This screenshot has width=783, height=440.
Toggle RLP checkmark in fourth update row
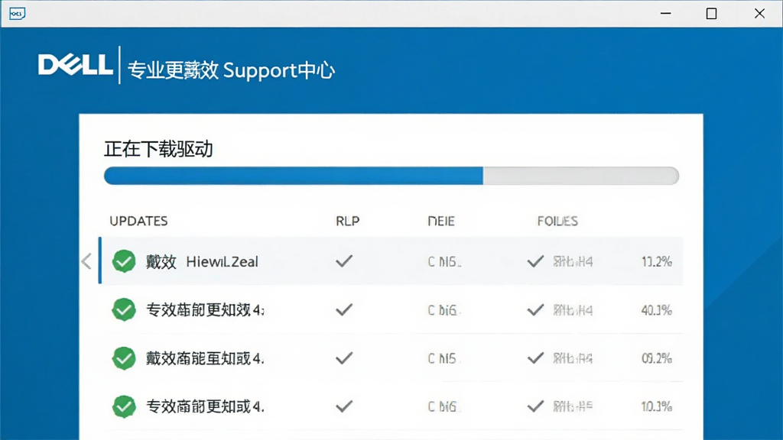(x=344, y=406)
